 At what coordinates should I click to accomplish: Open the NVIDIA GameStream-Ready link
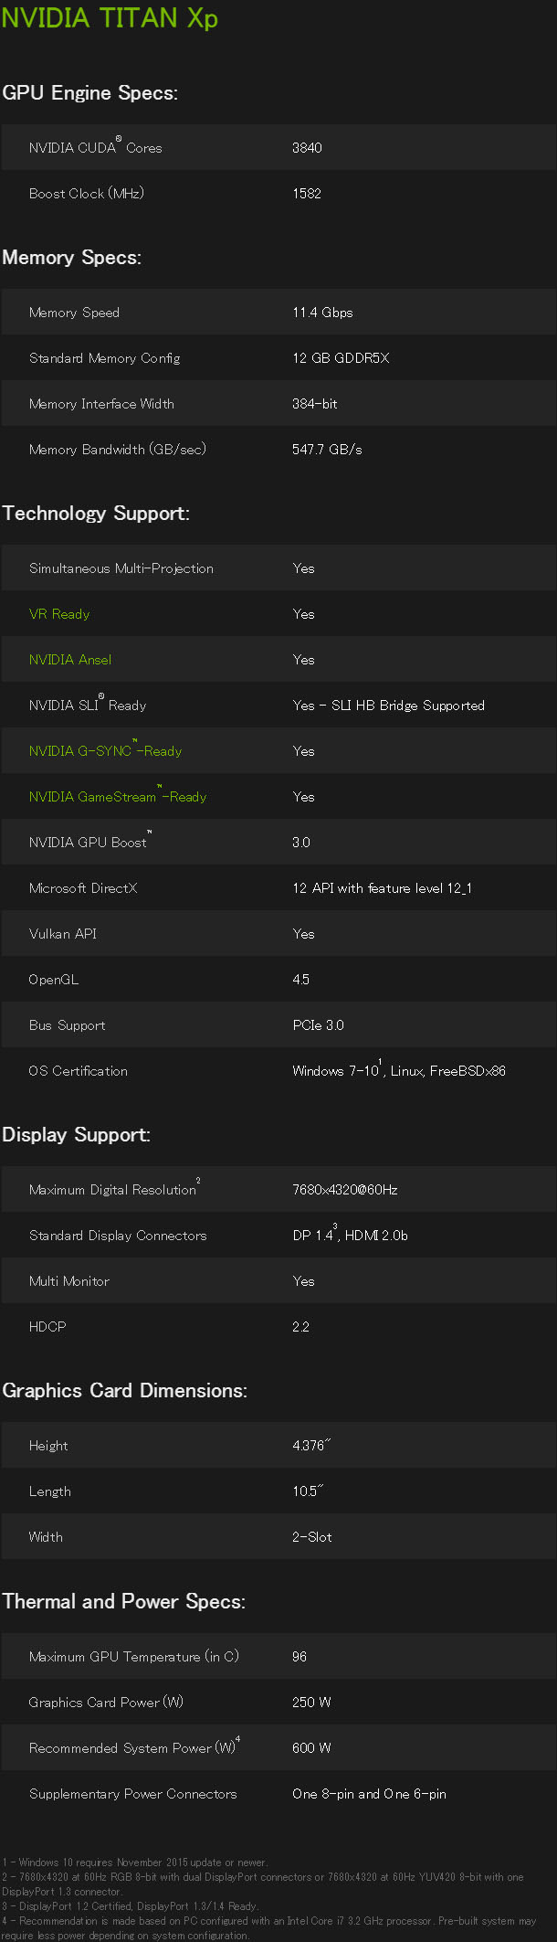(x=118, y=796)
